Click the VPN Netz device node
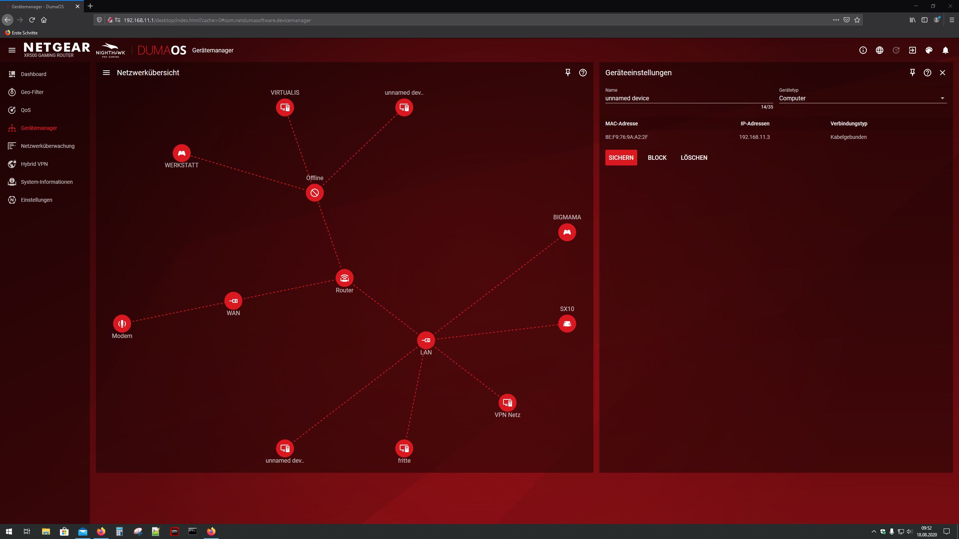 507,403
